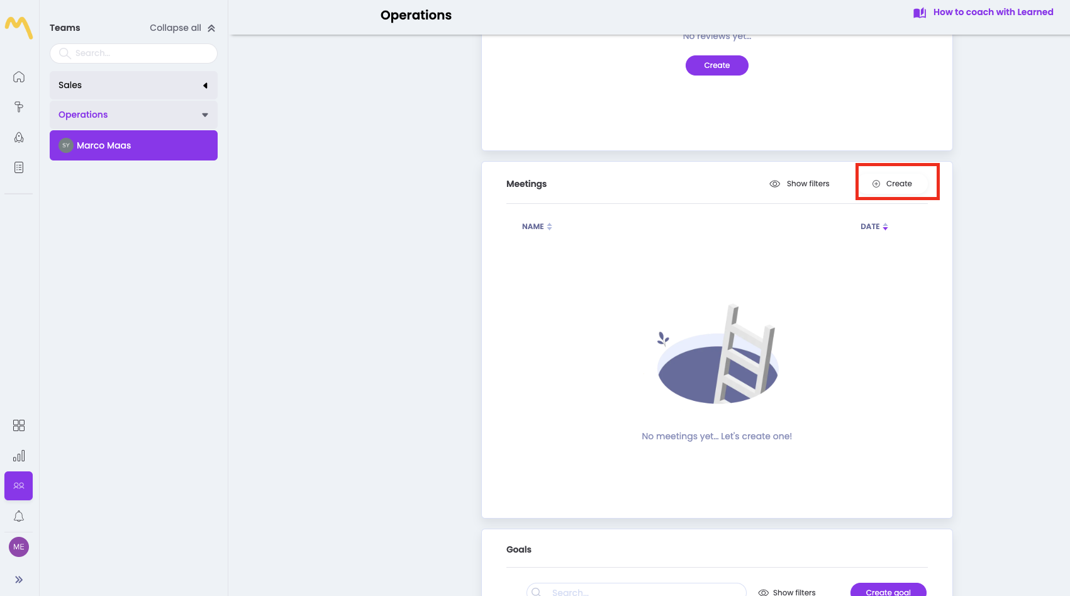Expand sidebar with double chevron
This screenshot has height=596, width=1070.
19,580
